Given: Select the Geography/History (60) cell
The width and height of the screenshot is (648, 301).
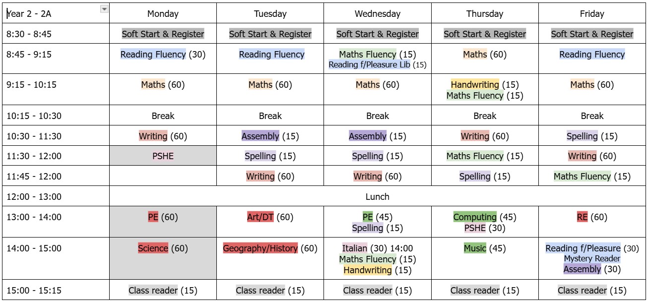Looking at the screenshot, I should (270, 248).
